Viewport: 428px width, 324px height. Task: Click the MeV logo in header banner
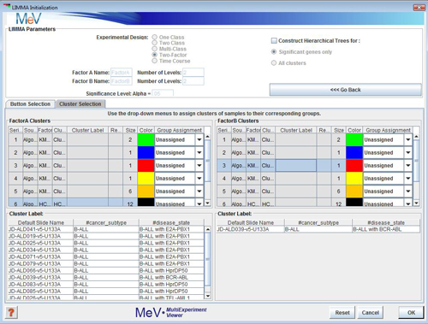[x=28, y=19]
